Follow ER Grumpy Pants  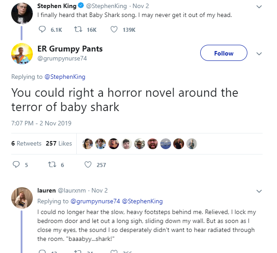pyautogui.click(x=224, y=53)
